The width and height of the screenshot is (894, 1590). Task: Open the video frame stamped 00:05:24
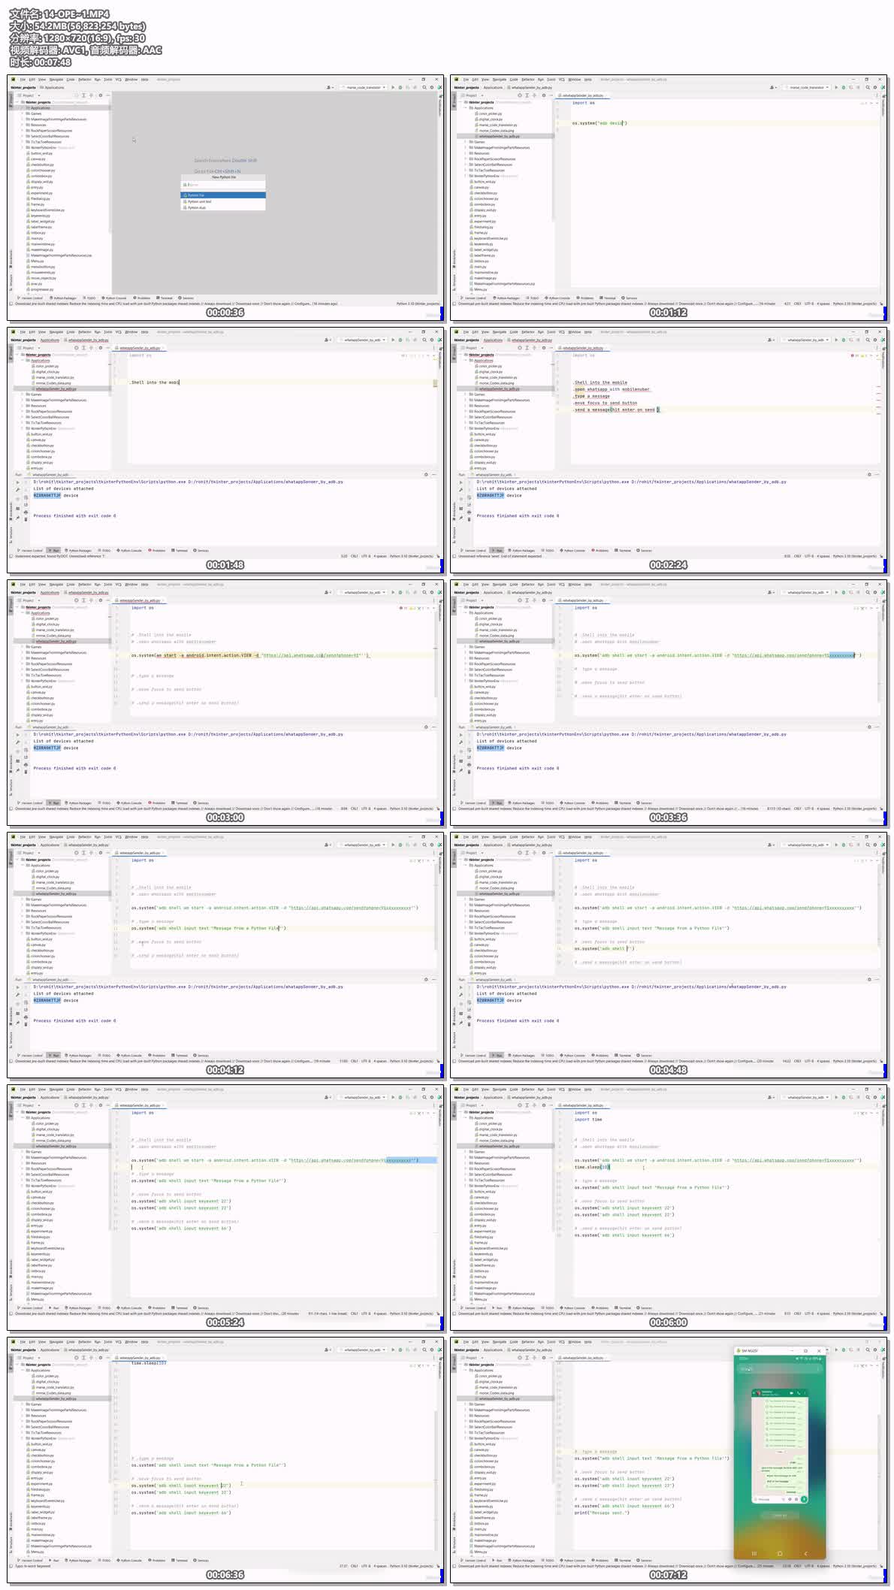tap(225, 1208)
